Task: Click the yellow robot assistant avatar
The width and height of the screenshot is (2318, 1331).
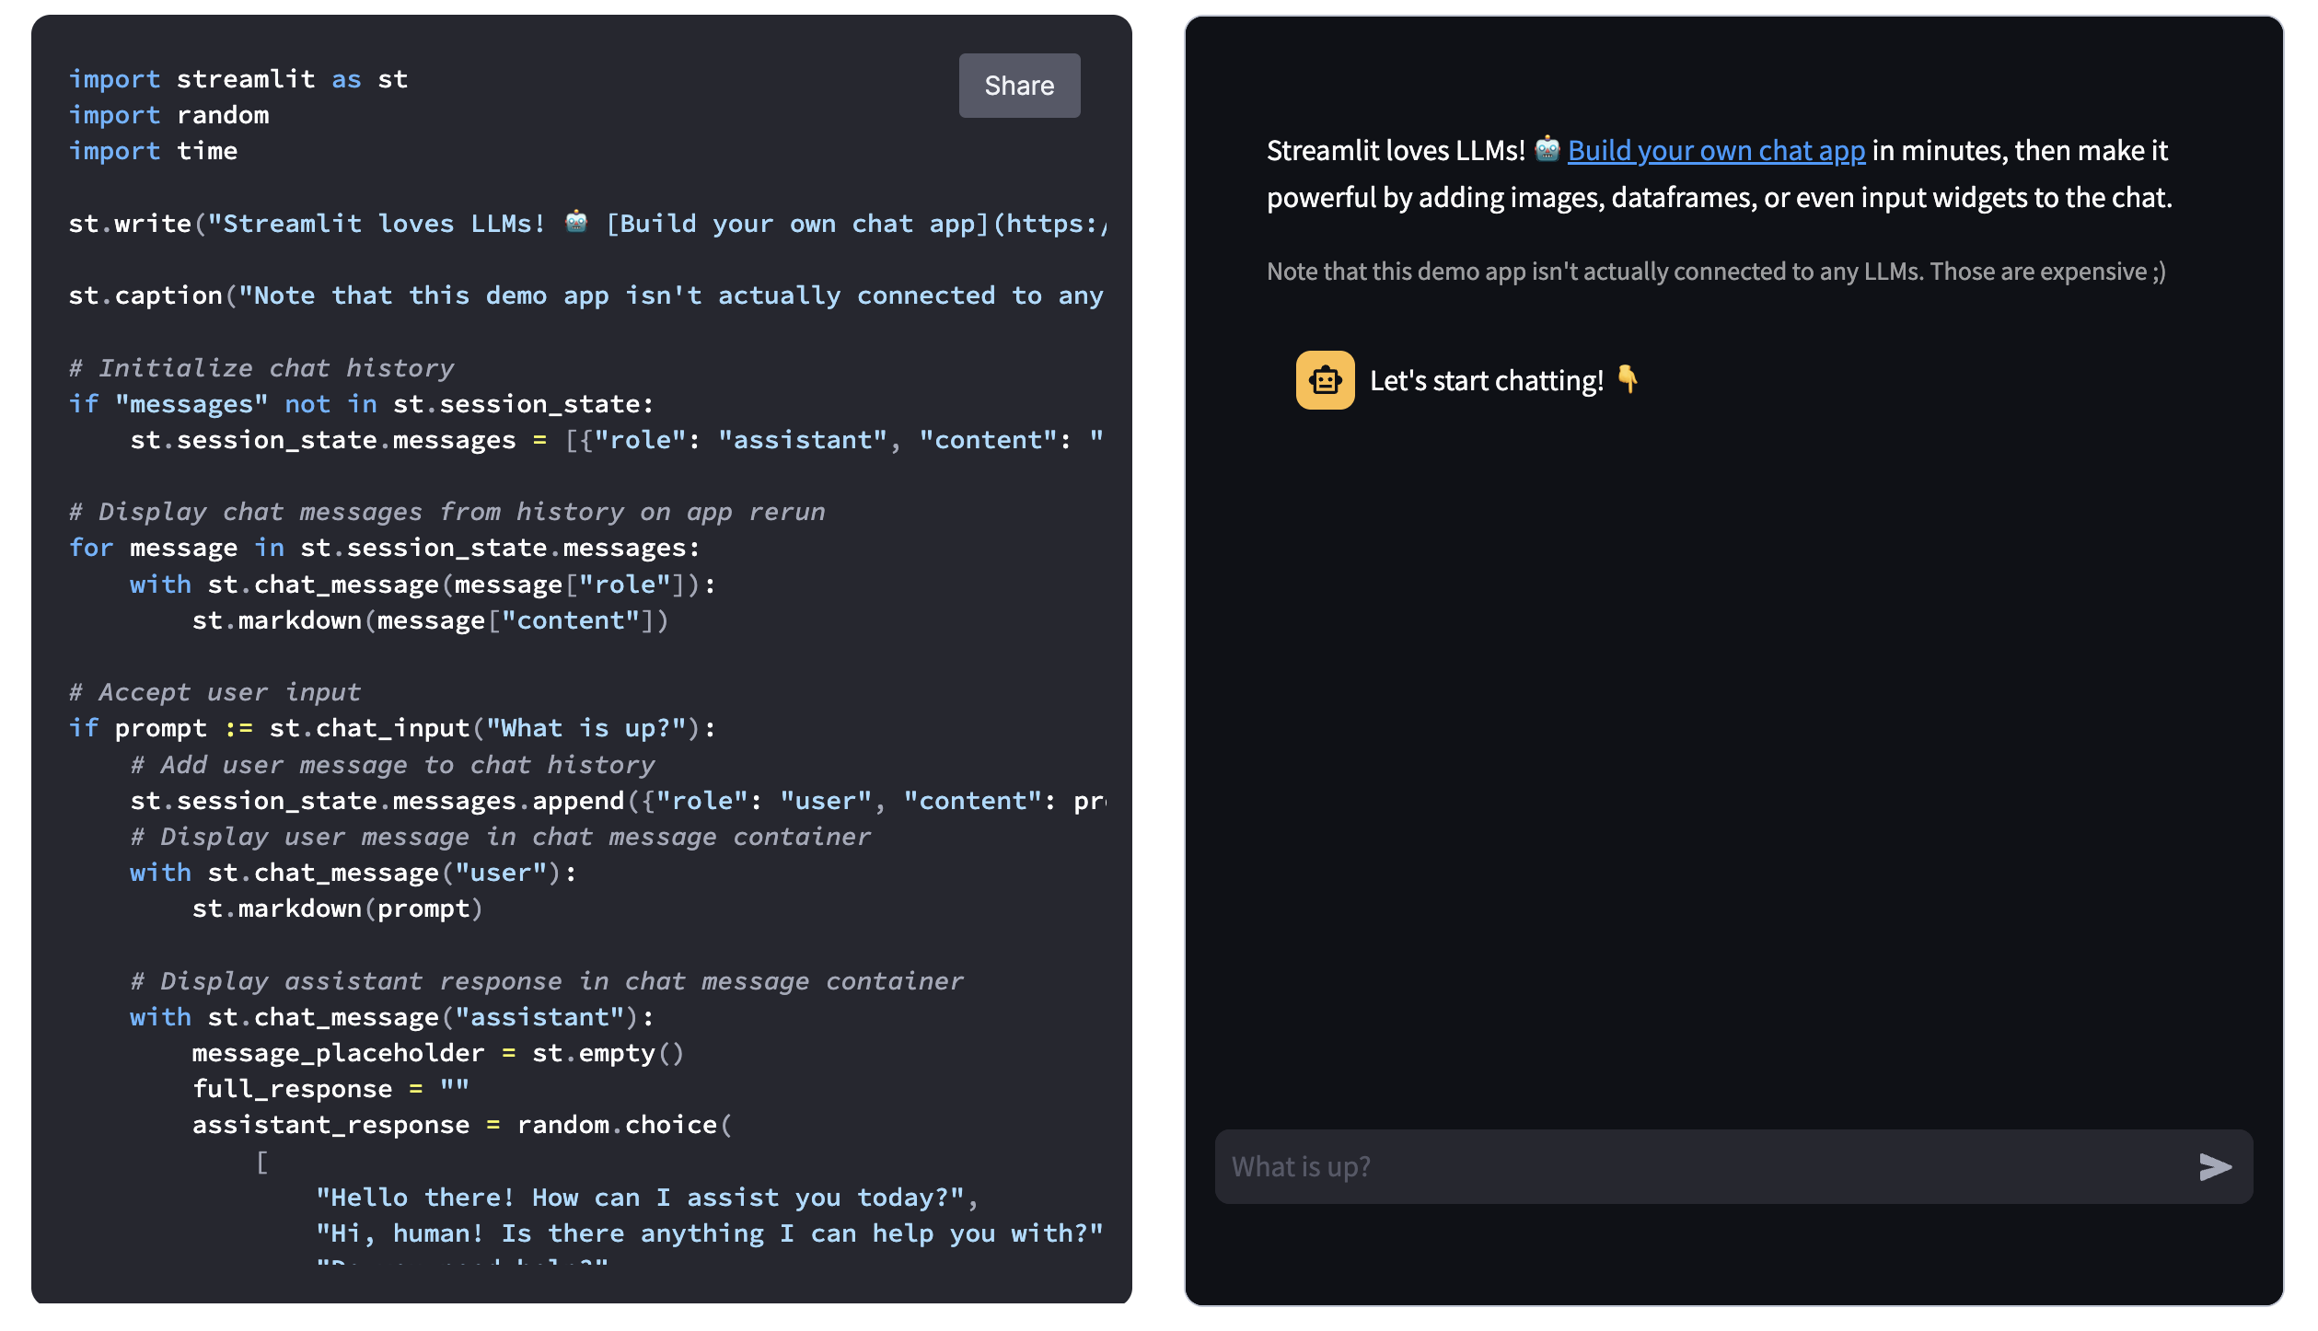Action: coord(1325,380)
